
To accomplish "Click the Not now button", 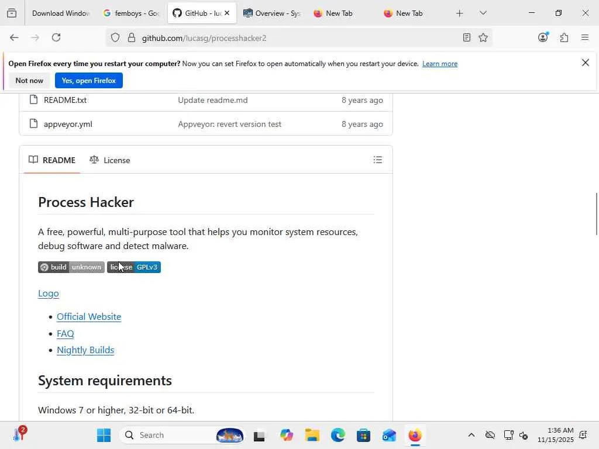I will [29, 81].
